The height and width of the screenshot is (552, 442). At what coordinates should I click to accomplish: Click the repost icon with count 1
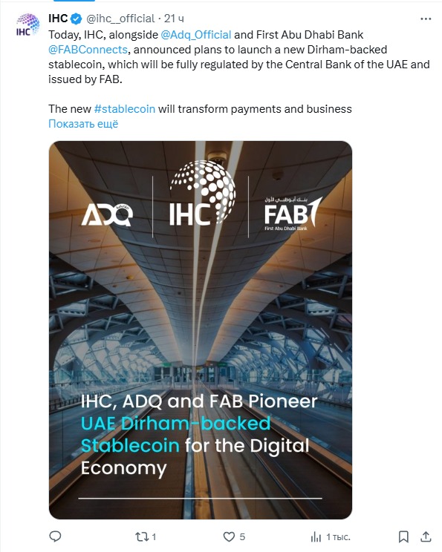tap(146, 536)
